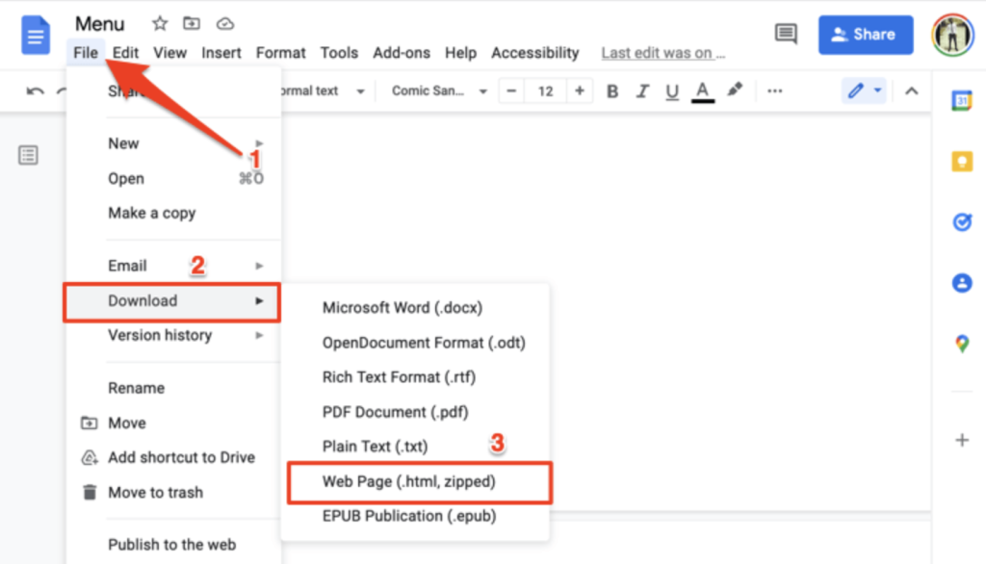Expand the Email submenu
986x564 pixels.
174,266
